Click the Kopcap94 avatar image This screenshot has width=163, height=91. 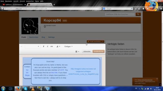pos(30,26)
